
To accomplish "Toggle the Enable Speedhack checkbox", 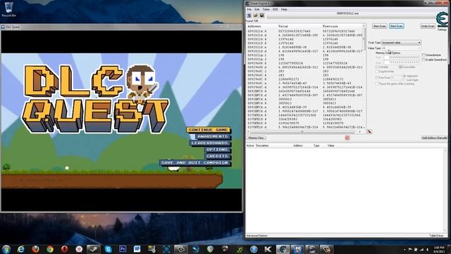I will 424,59.
